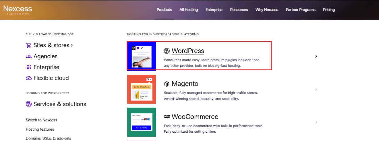Image resolution: width=379 pixels, height=141 pixels.
Task: Click the 'Fully managed hosting for' heading
Action: click(x=50, y=34)
